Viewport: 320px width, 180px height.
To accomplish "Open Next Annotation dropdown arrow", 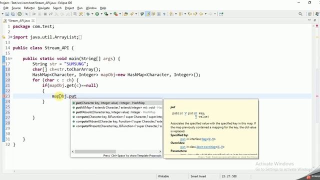I will [175, 14].
